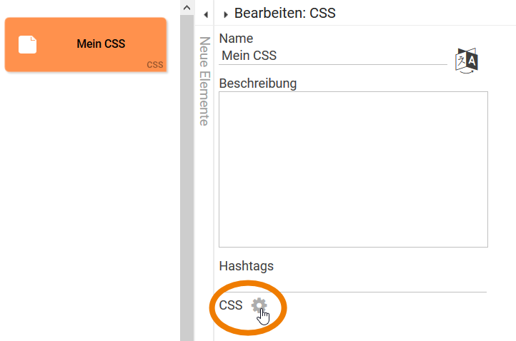Expand the triangle beside Bearbeiten: CSS
516x341 pixels.
point(226,14)
